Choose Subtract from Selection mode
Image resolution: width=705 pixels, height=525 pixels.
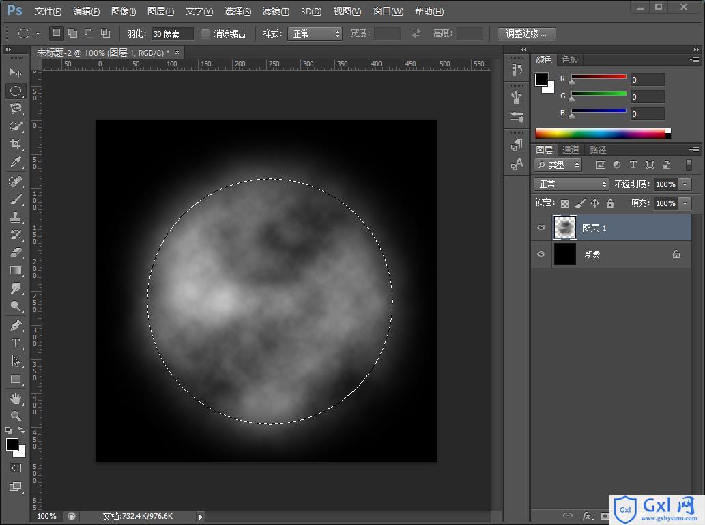coord(89,33)
